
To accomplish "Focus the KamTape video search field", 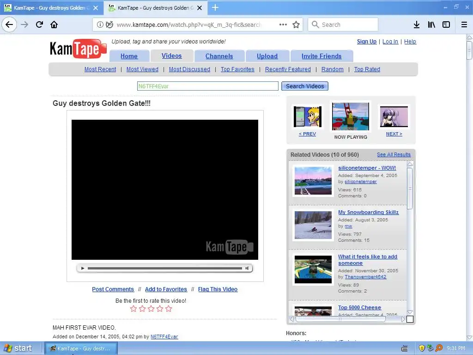I will pos(207,86).
